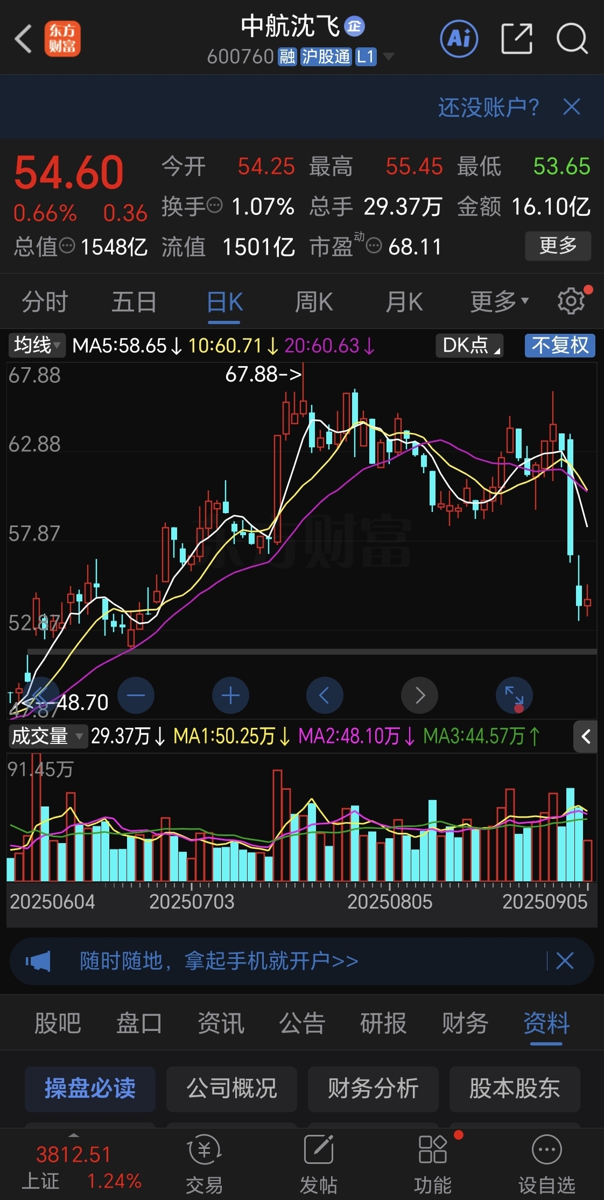Screen dimensions: 604x1200
Task: Open the search magnifier icon
Action: [x=572, y=39]
